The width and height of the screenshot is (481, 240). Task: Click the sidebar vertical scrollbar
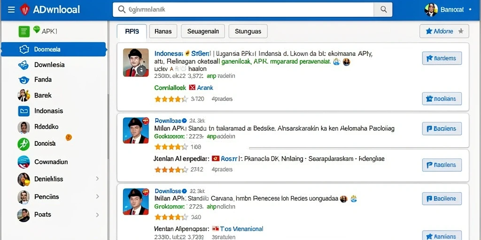[x=108, y=126]
